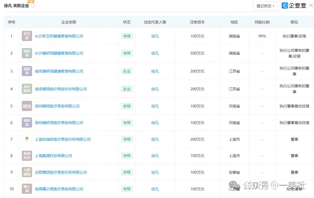Click the 合肥媛颂 logo icon
Image resolution: width=314 pixels, height=198 pixels.
pos(26,172)
